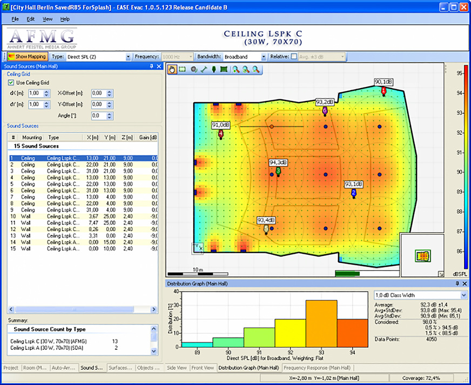Select the green area surface tool
Screen dimensions: 471x385
pyautogui.click(x=224, y=69)
